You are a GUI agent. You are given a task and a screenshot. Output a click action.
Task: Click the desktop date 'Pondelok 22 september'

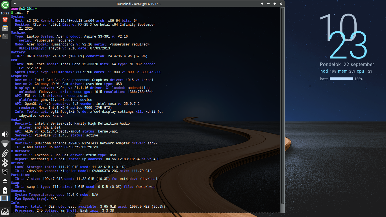tap(347, 65)
